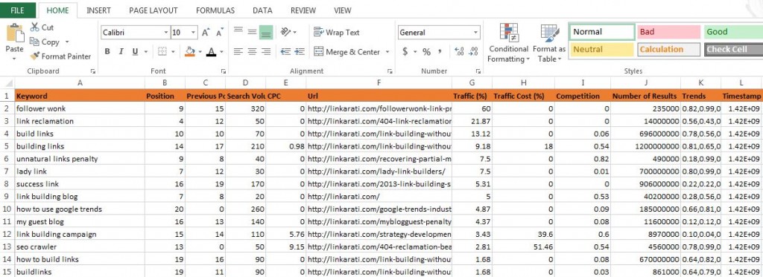This screenshot has height=277, width=763.
Task: Toggle italic formatting
Action: point(121,51)
